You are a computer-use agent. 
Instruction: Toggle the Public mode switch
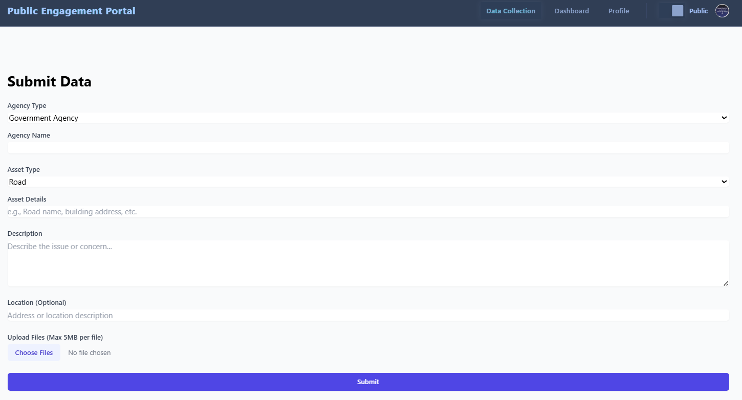(x=671, y=11)
